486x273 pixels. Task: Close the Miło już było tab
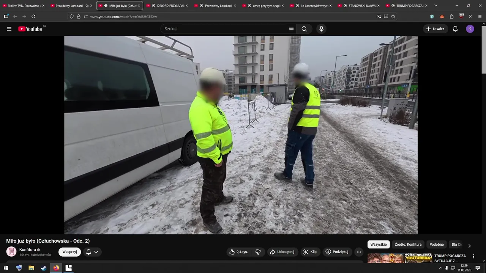pos(139,6)
